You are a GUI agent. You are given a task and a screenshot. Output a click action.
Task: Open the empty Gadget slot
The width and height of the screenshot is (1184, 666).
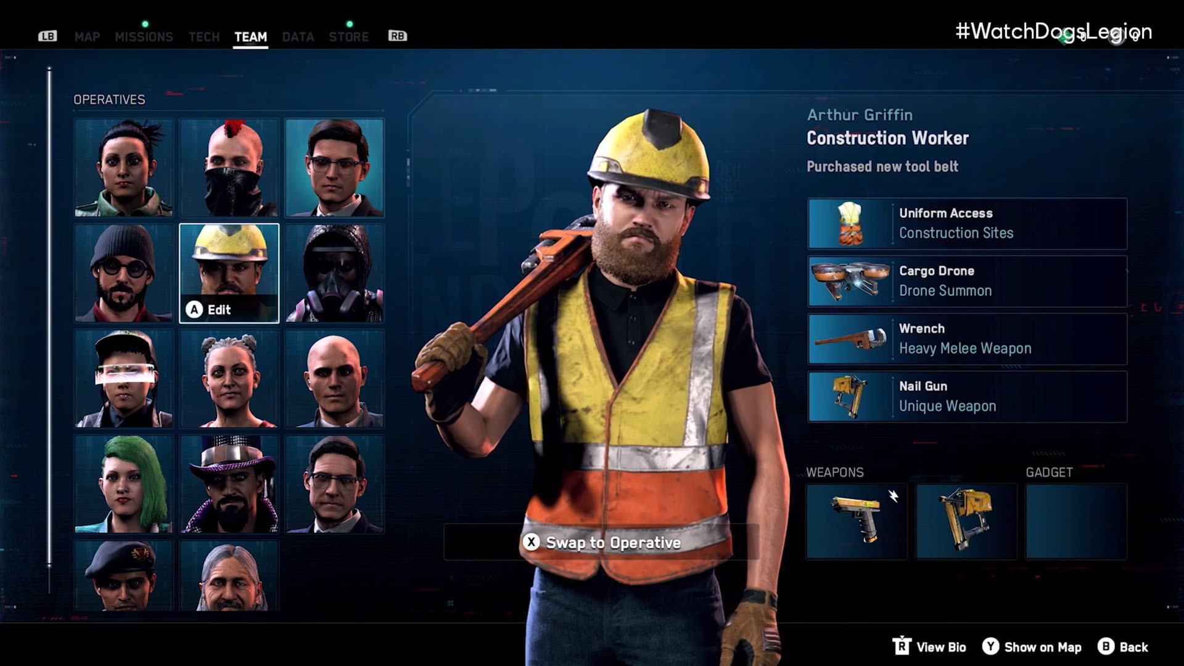pyautogui.click(x=1075, y=520)
